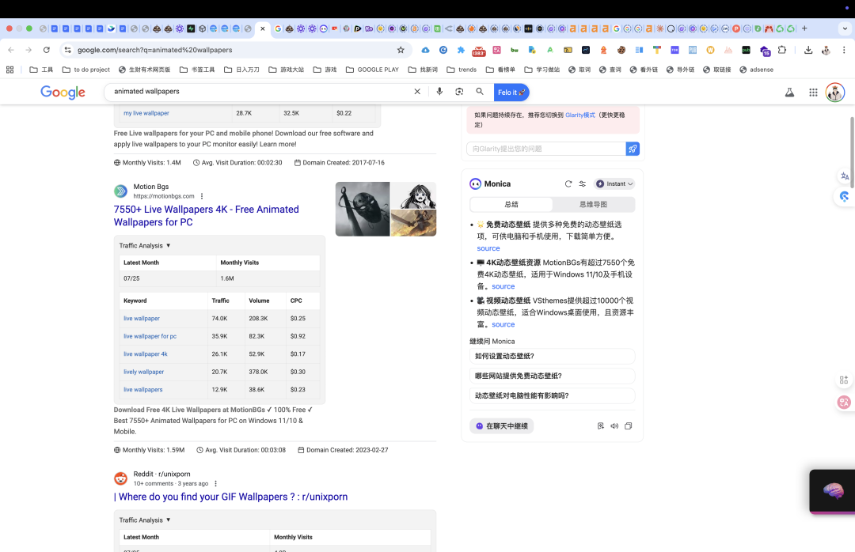Click Monica 在聊天中继续 button
855x552 pixels.
tap(502, 426)
